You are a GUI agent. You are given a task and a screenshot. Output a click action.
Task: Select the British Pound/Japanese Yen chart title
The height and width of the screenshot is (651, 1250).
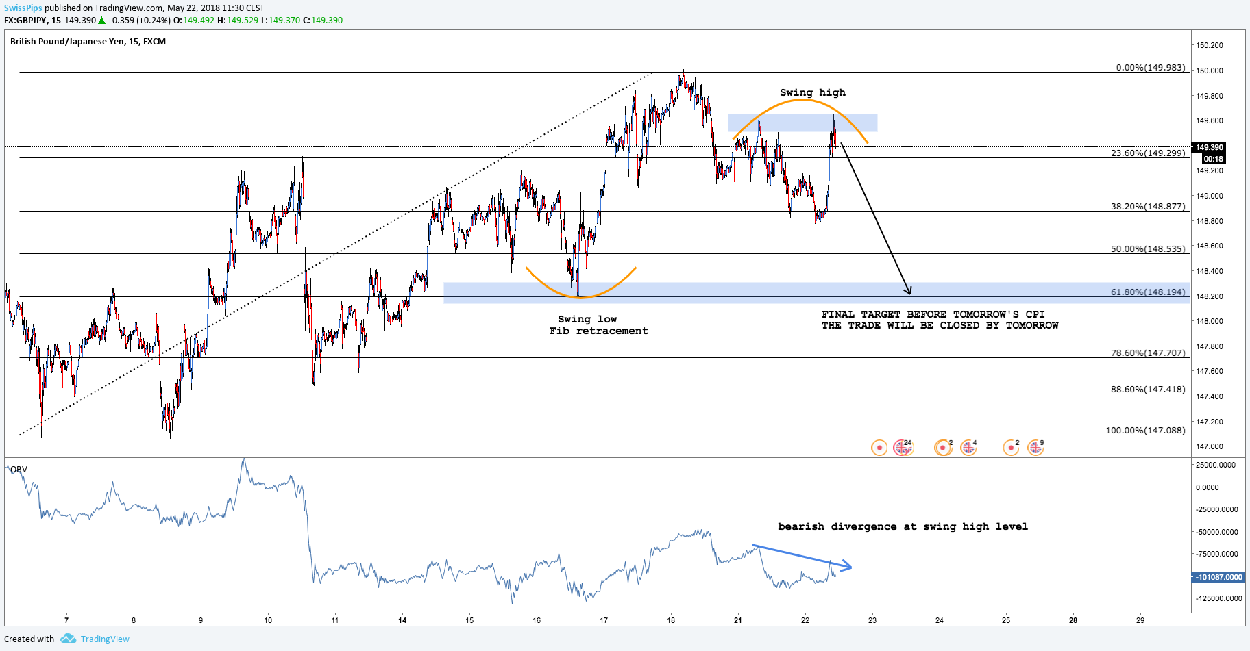pos(88,42)
